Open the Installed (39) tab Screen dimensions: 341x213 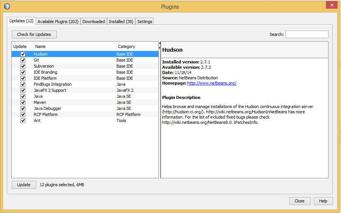click(x=121, y=22)
